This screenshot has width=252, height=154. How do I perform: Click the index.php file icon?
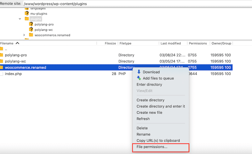(x=2, y=74)
